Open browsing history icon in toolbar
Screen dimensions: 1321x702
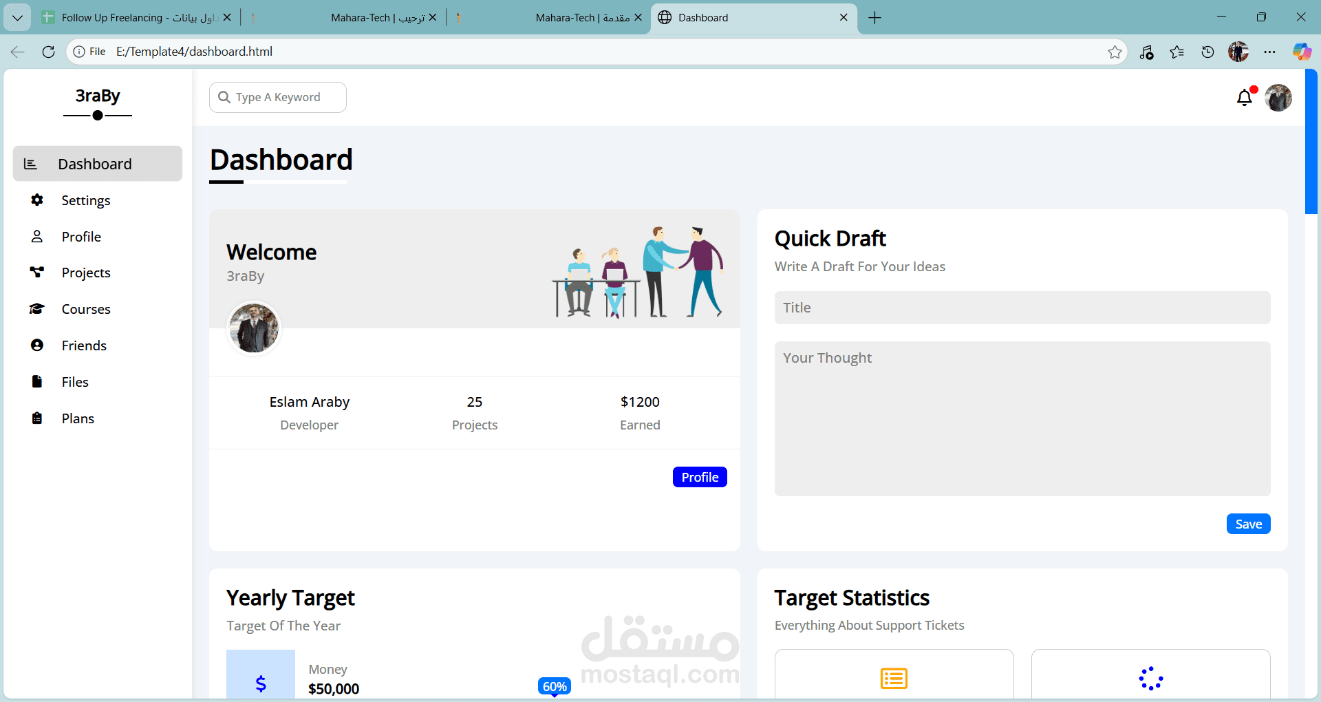pyautogui.click(x=1207, y=52)
